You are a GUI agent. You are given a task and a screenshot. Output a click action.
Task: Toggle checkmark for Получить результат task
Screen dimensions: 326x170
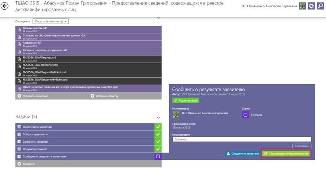coord(158,149)
